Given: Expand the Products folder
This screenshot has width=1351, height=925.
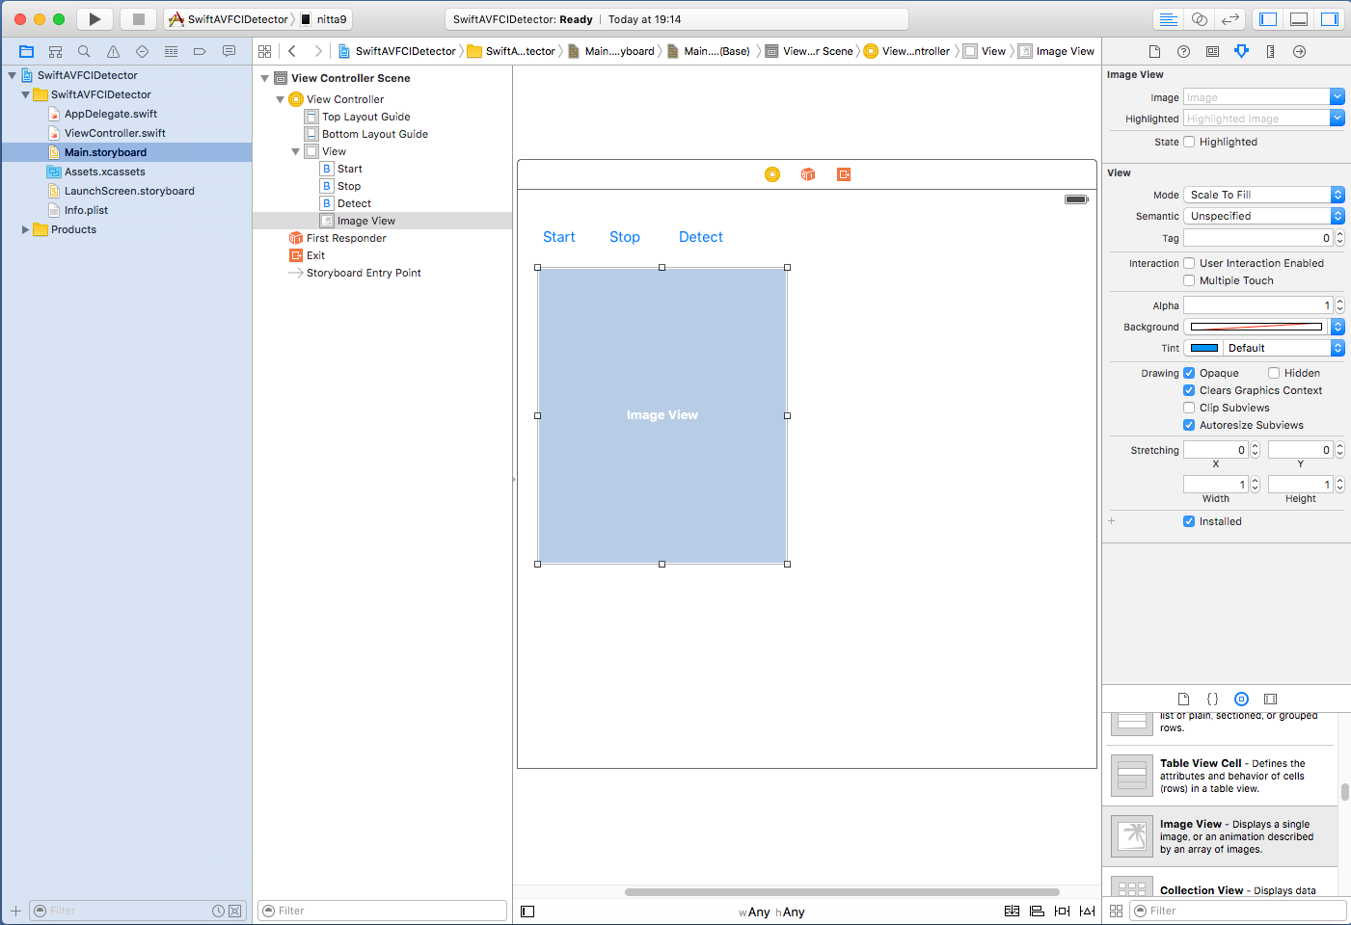Looking at the screenshot, I should tap(25, 229).
